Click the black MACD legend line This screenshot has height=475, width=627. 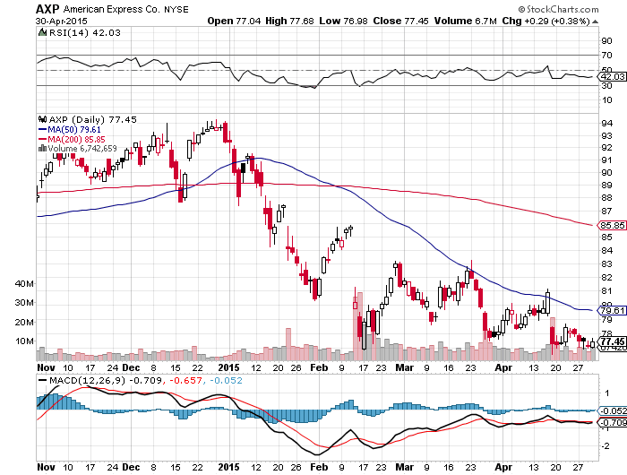pyautogui.click(x=42, y=380)
